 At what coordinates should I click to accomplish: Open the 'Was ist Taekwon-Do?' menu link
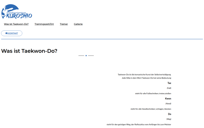click(16, 24)
